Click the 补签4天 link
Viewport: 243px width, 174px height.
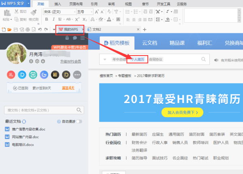pyautogui.click(x=68, y=88)
